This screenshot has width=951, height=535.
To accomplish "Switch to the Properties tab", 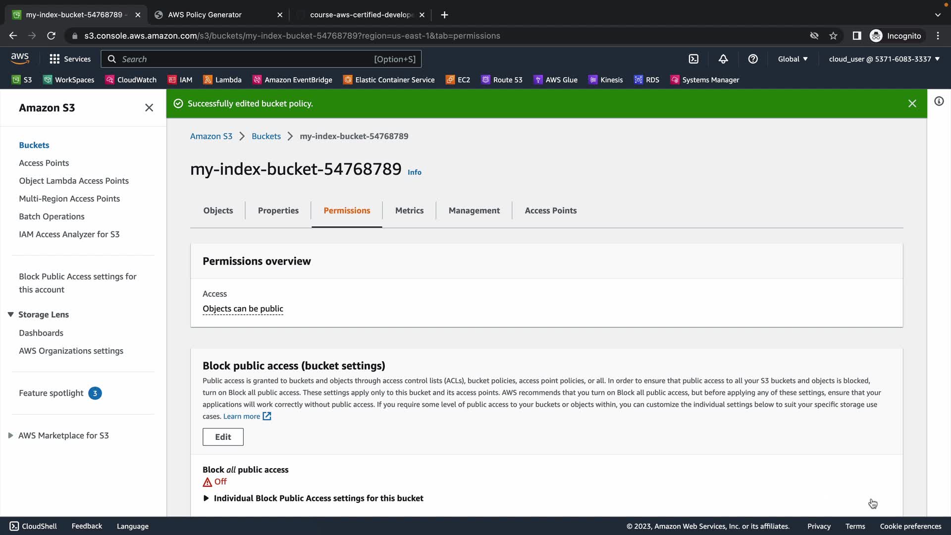I will click(x=278, y=211).
